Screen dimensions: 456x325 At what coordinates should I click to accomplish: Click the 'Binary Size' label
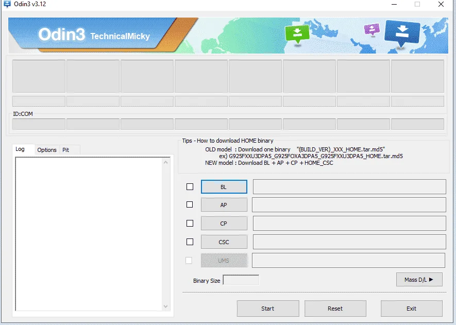coord(207,281)
